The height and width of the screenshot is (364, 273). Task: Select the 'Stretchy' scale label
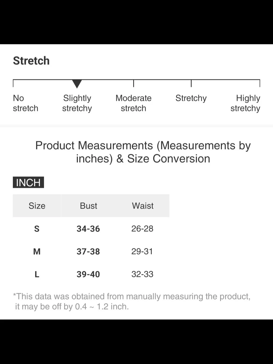coord(191,98)
